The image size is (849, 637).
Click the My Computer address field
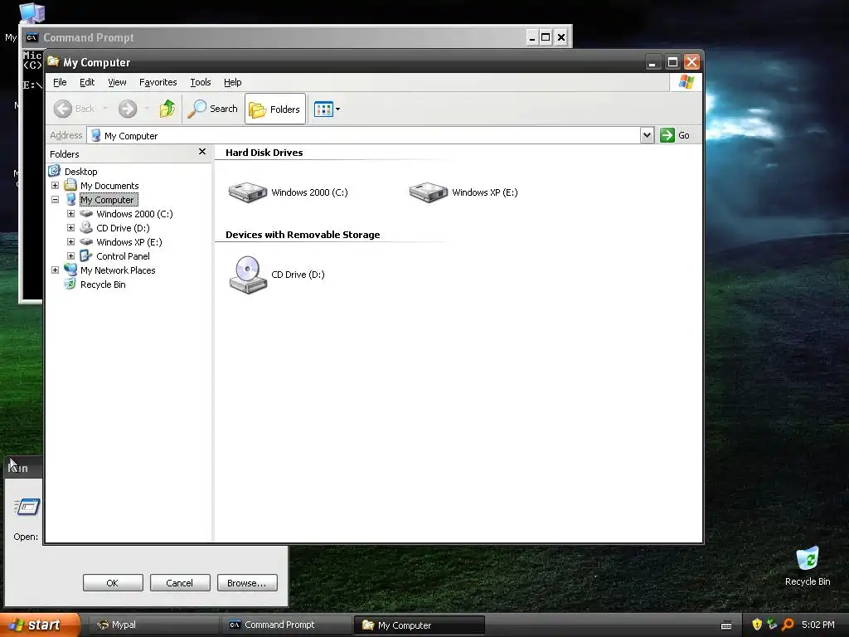pos(363,135)
